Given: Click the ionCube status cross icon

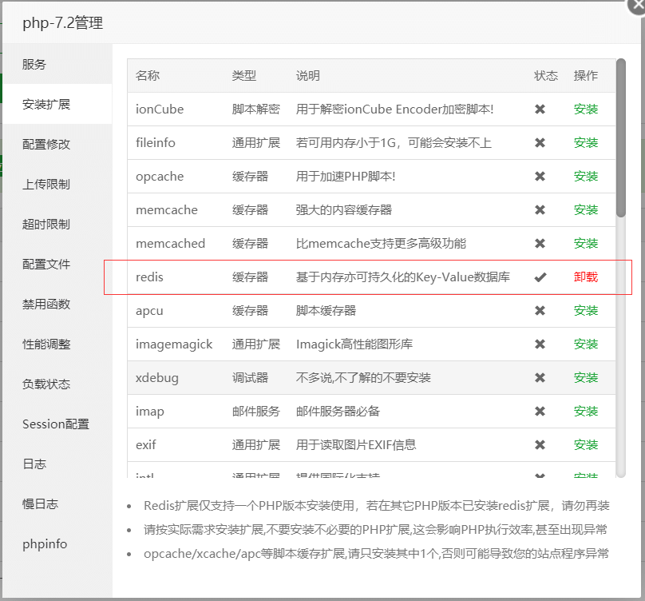Looking at the screenshot, I should (x=540, y=109).
